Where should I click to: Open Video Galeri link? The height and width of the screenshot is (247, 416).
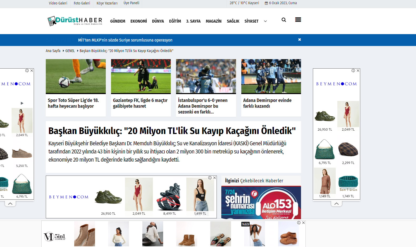tap(58, 3)
